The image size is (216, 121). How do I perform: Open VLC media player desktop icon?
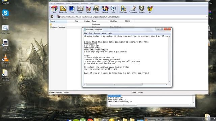tap(5, 60)
